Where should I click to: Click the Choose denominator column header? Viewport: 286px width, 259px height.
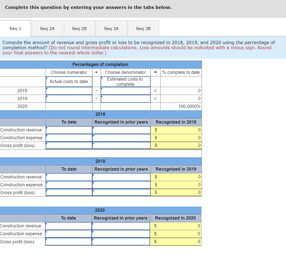click(x=125, y=73)
